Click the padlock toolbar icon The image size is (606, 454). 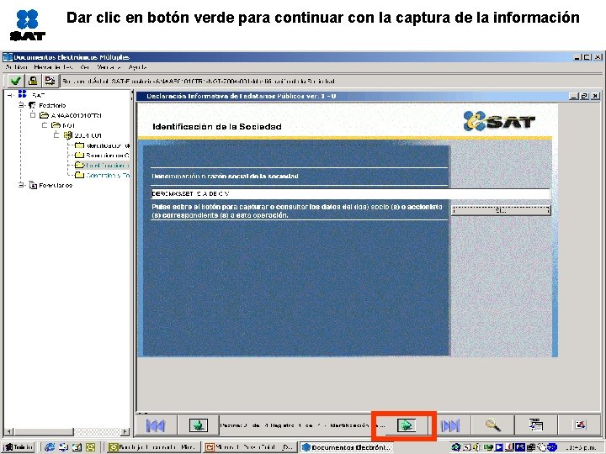click(33, 81)
